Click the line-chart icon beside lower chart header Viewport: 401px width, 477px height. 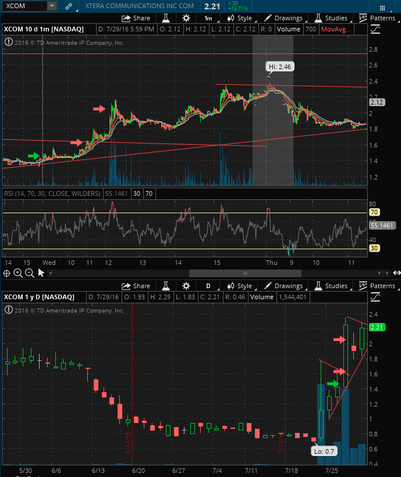coord(375,297)
